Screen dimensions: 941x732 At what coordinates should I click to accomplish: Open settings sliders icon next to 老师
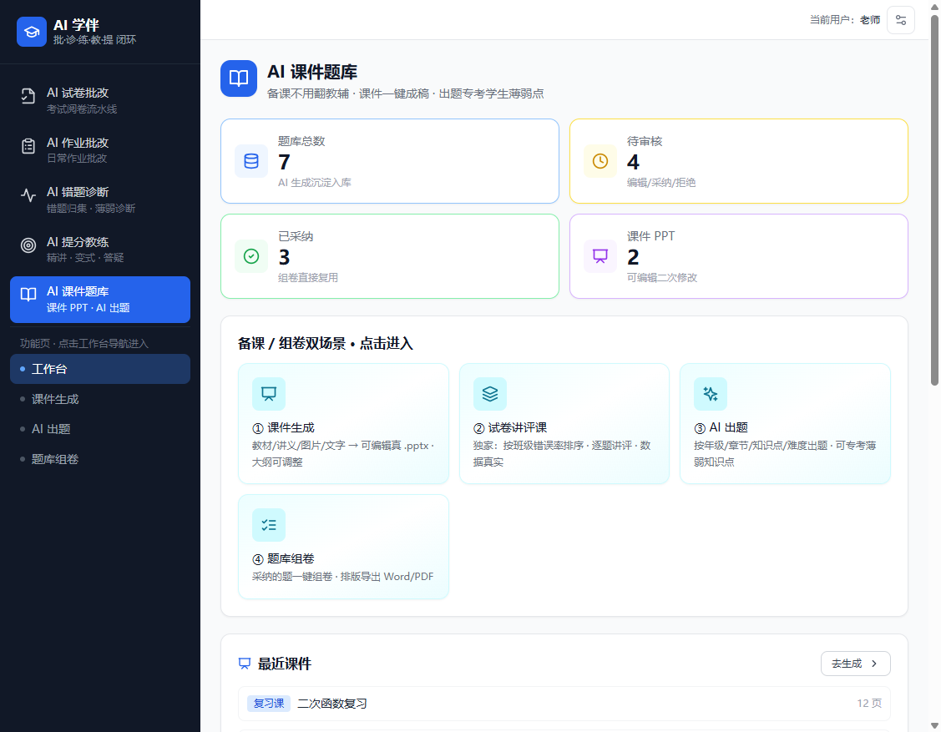tap(901, 20)
